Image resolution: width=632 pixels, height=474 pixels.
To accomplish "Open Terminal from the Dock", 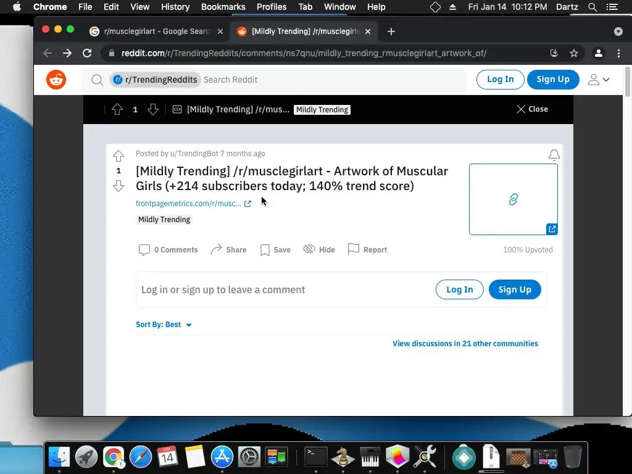I will pyautogui.click(x=315, y=457).
